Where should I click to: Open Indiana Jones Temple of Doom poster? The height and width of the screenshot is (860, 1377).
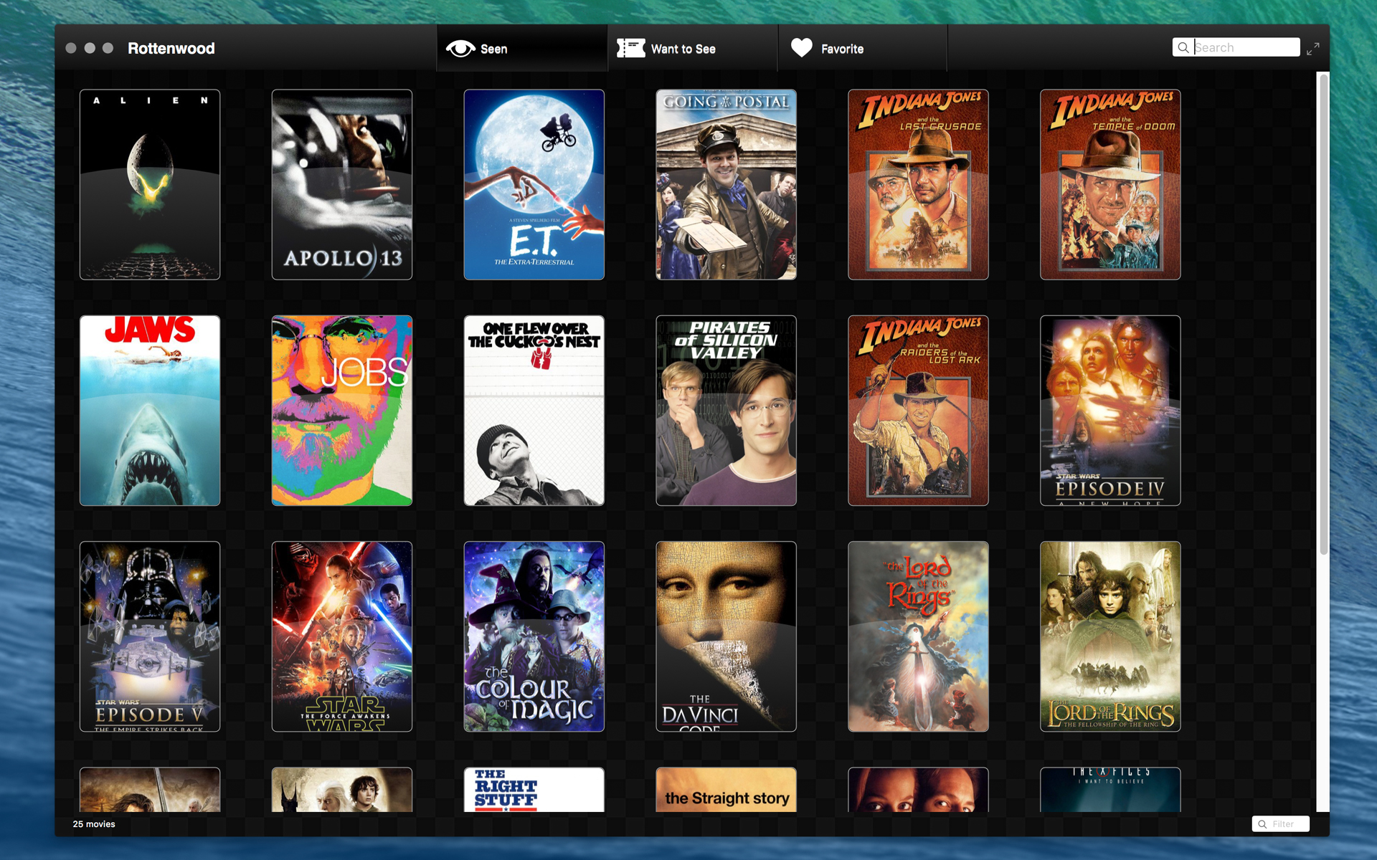pyautogui.click(x=1111, y=184)
